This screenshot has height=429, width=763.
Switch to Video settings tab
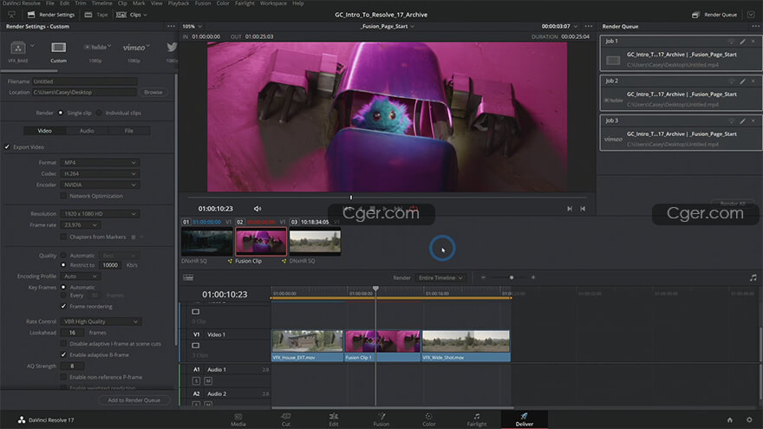click(45, 131)
